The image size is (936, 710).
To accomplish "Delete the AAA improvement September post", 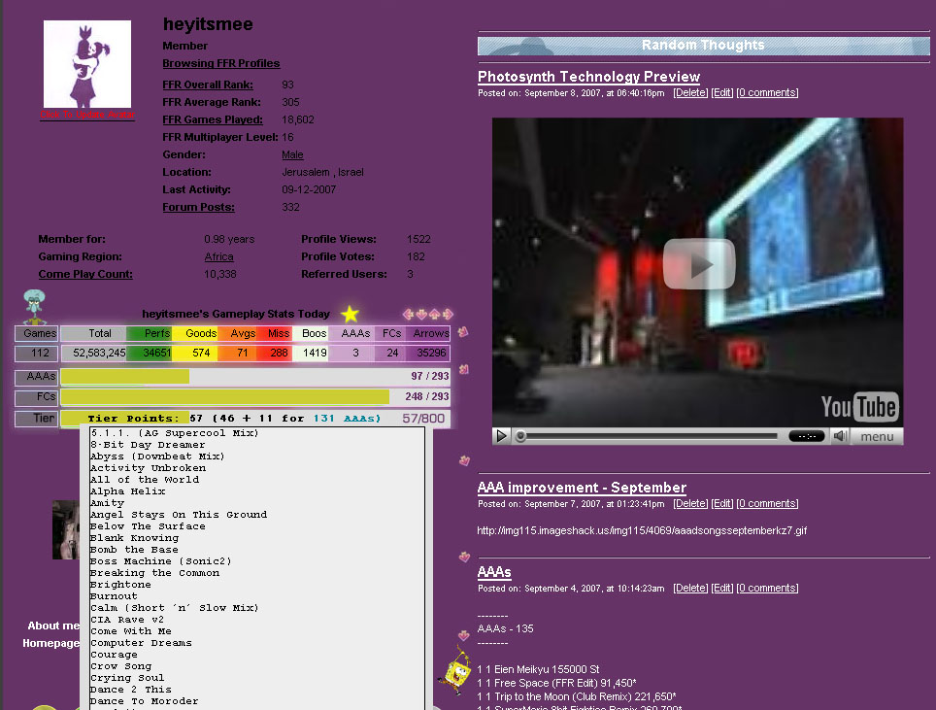I will pos(690,503).
